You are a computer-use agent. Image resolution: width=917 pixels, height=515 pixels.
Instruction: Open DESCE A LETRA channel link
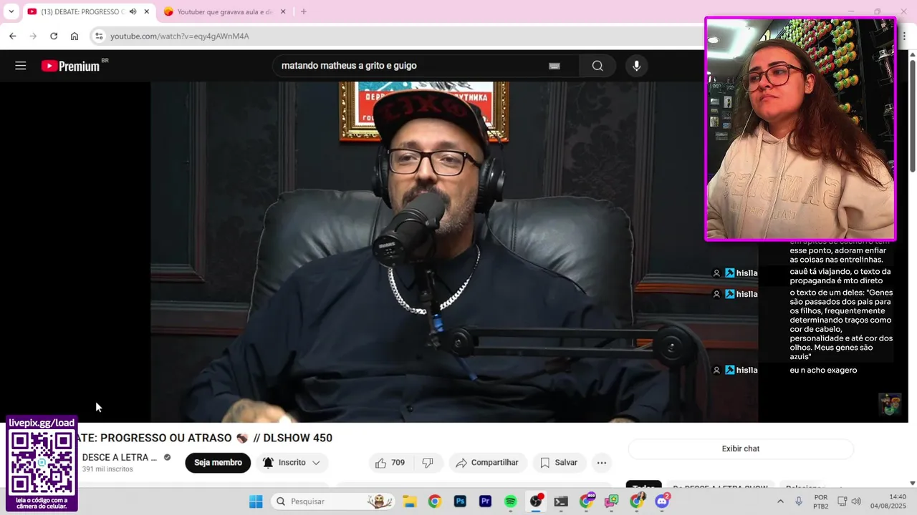[120, 457]
